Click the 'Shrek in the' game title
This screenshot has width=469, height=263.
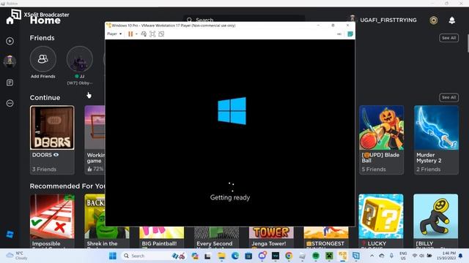[x=102, y=243]
